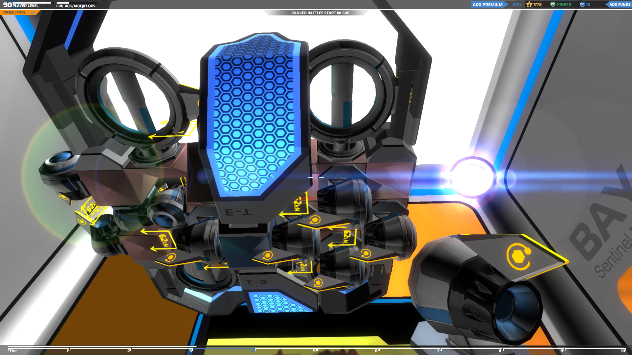This screenshot has height=355, width=632.
Task: Click the CPU pFLOPS usage bar
Action: pyautogui.click(x=76, y=3)
